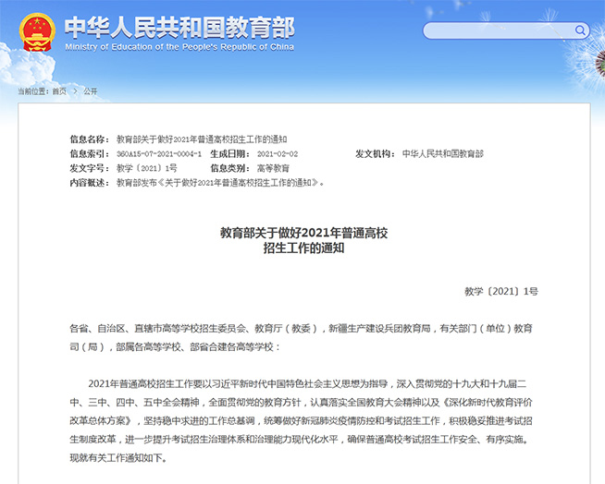
Task: Click the breadcrumb arrow after 首页
Action: pos(75,91)
